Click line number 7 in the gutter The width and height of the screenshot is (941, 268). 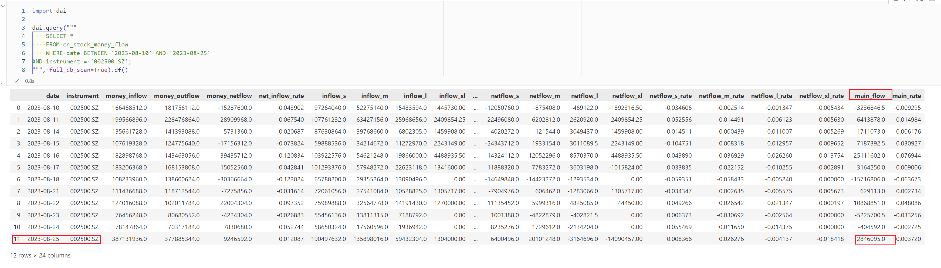pos(23,61)
